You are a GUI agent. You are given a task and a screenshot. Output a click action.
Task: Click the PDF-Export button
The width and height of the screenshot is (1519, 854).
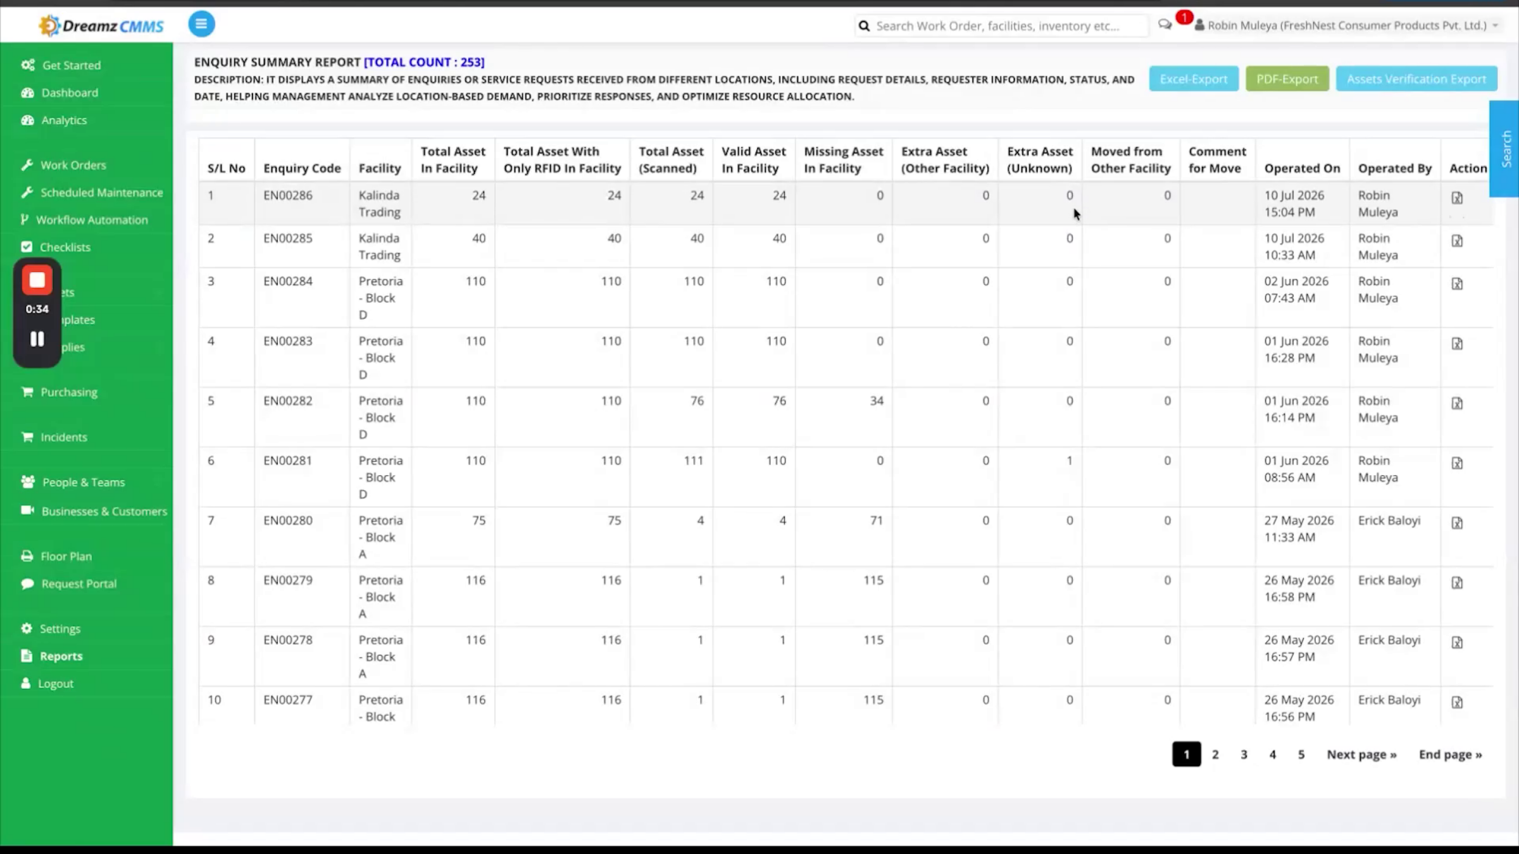[1287, 79]
